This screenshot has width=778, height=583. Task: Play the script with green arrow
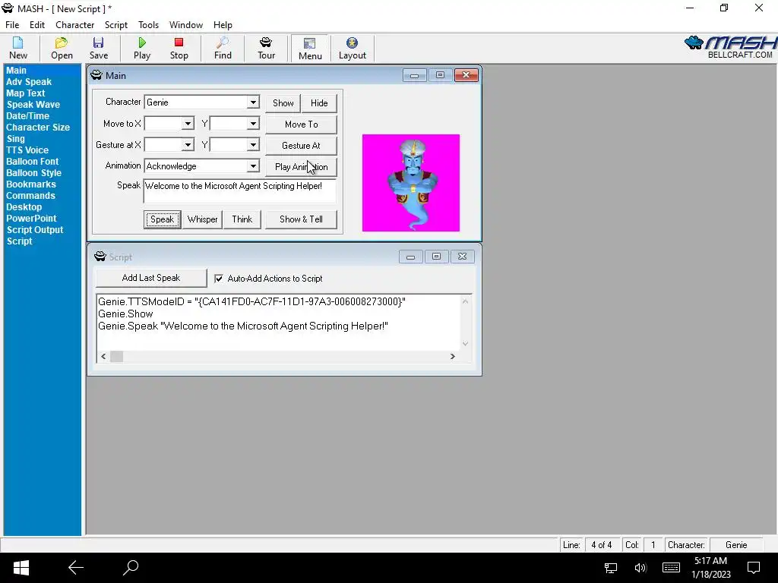142,49
